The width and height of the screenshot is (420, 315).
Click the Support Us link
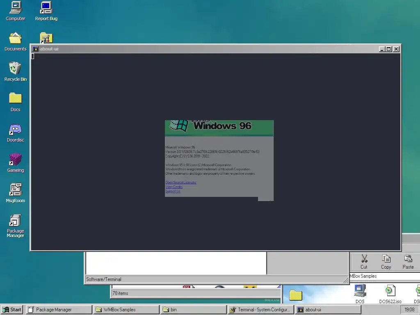(173, 191)
